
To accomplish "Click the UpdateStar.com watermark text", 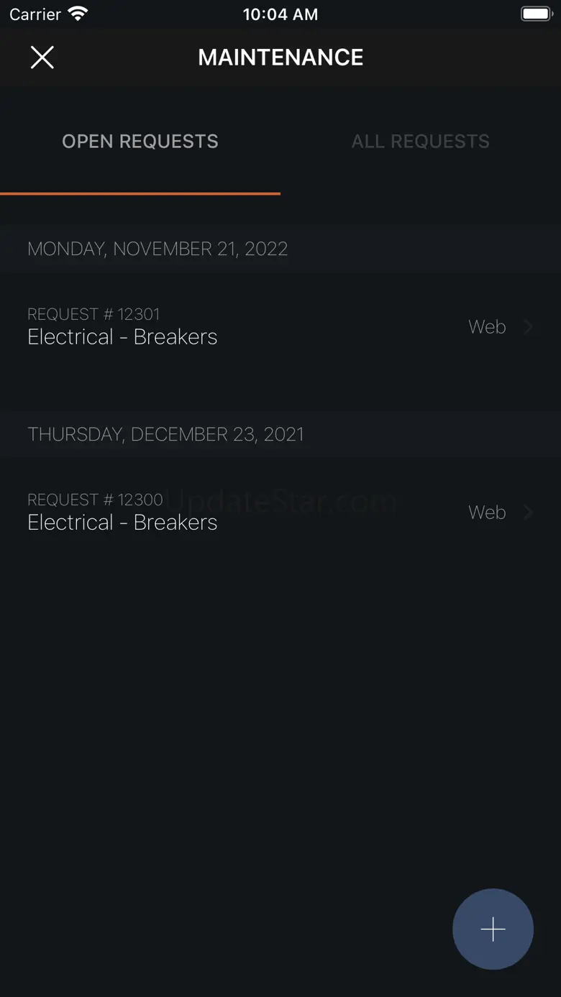I will click(x=288, y=501).
